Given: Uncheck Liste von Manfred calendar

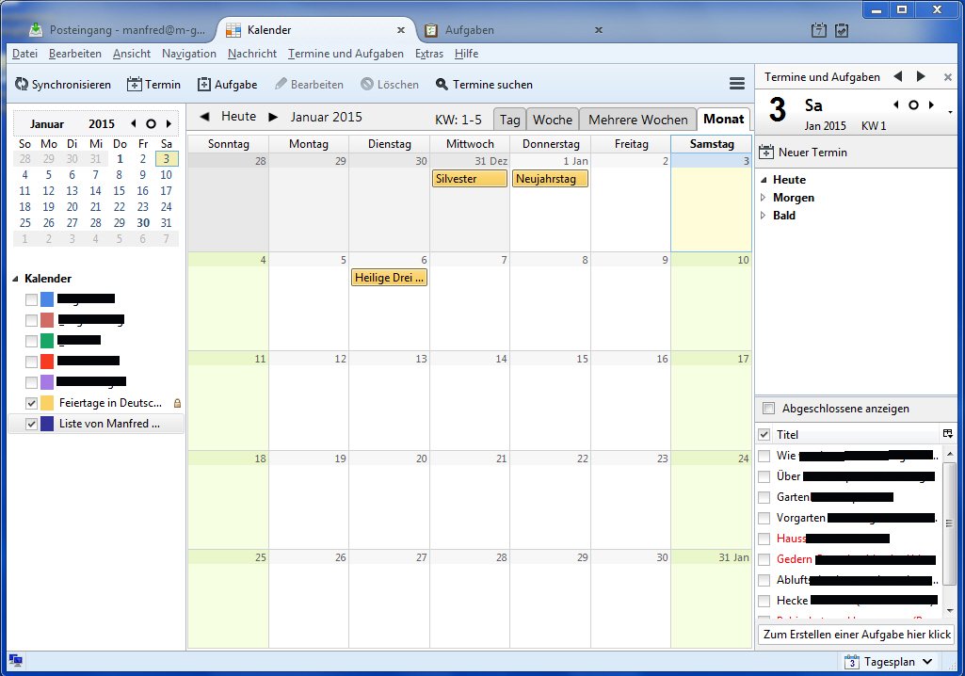Looking at the screenshot, I should [31, 425].
